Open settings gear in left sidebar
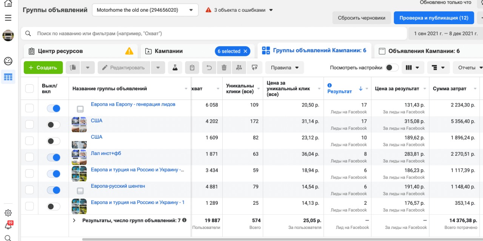This screenshot has height=241, width=483. 8,213
